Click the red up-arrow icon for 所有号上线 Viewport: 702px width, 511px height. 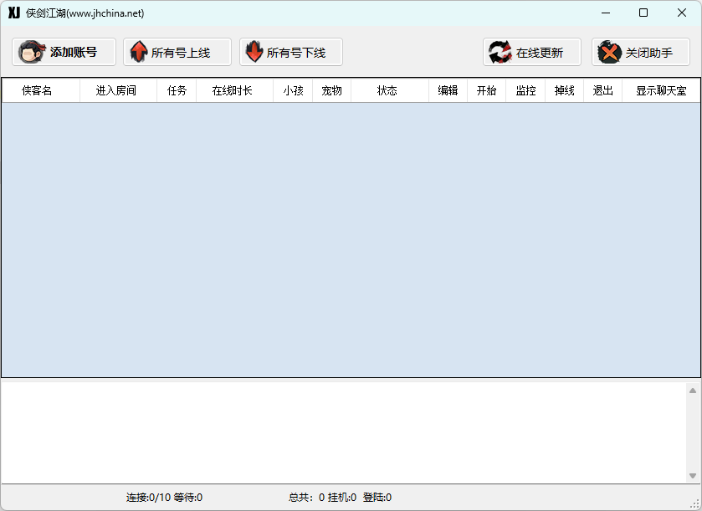point(139,52)
